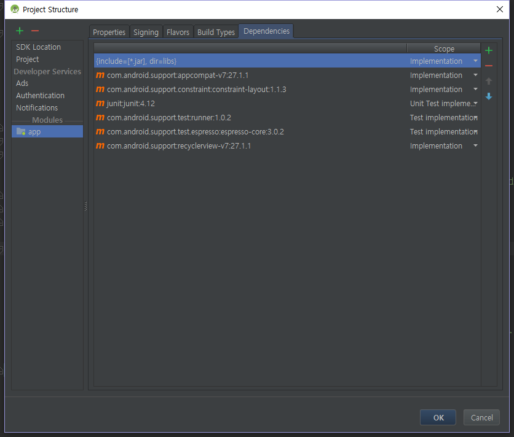Open the Flavors tab
This screenshot has height=437, width=514.
[178, 32]
